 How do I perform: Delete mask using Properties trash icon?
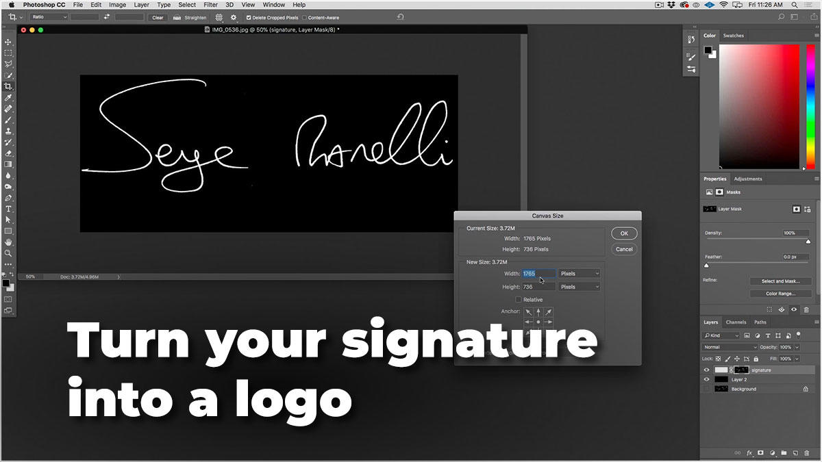[806, 309]
